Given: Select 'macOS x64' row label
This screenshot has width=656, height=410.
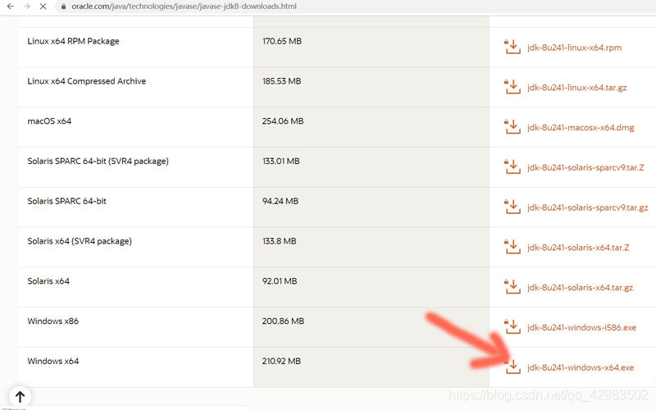Looking at the screenshot, I should [49, 121].
